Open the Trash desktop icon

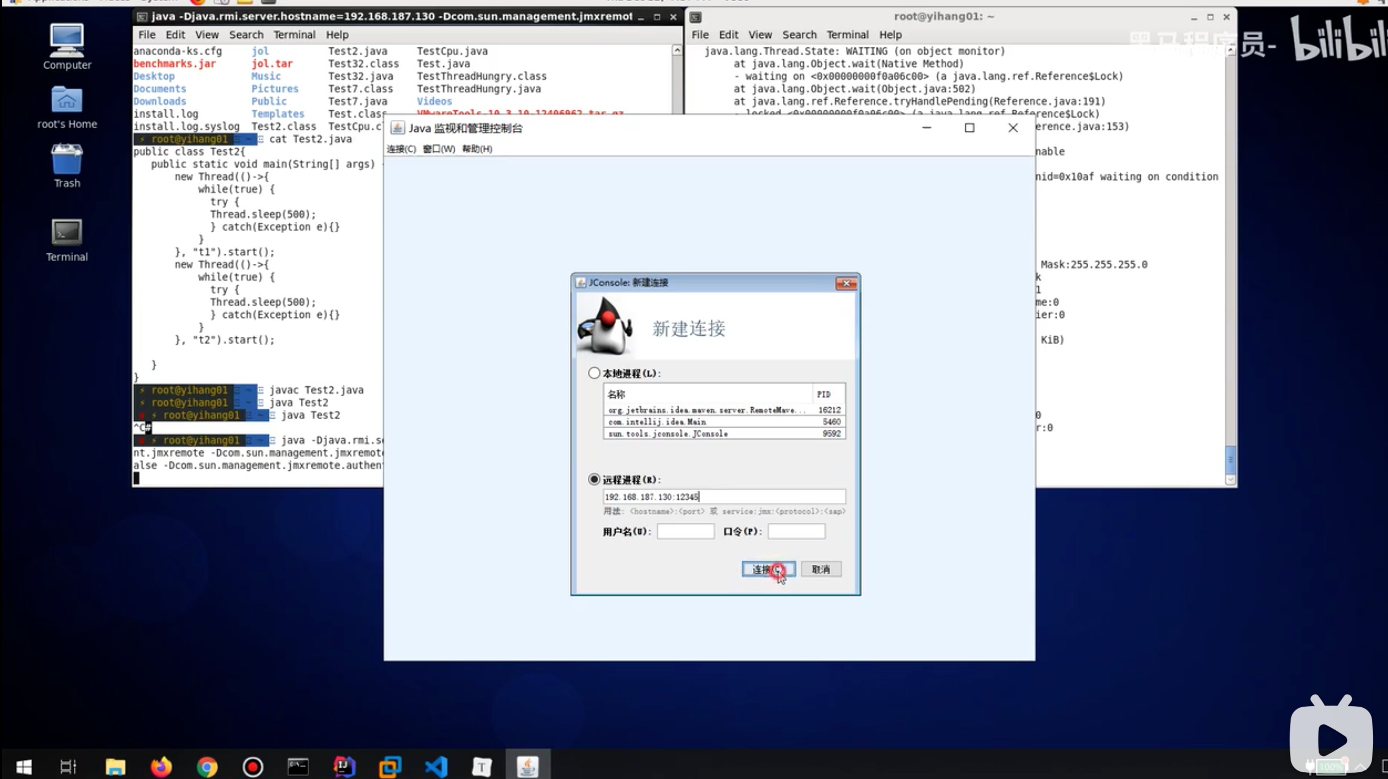(x=67, y=160)
